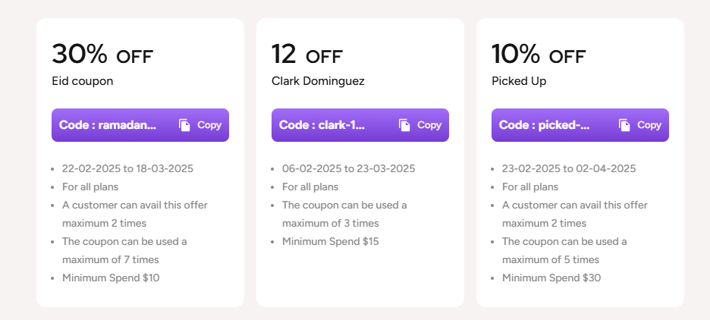Select the 30% OFF heading
The image size is (710, 320).
102,55
